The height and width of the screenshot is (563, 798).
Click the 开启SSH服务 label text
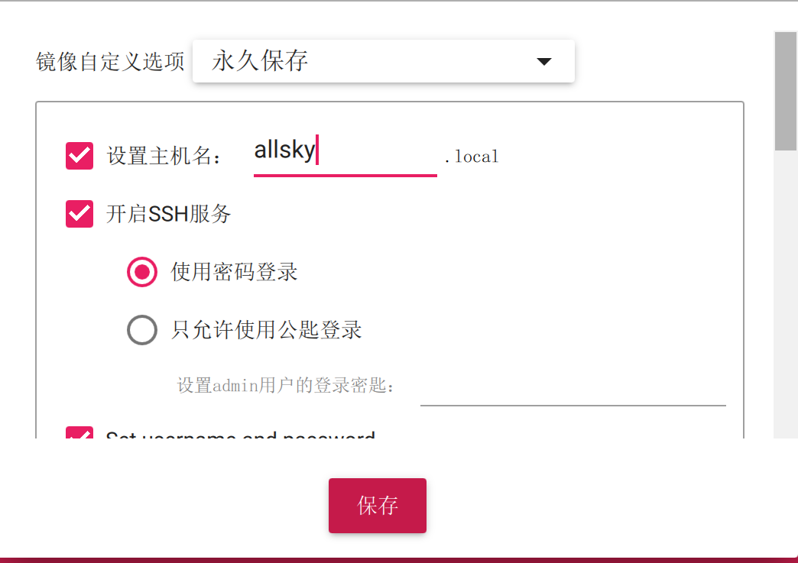coord(168,214)
